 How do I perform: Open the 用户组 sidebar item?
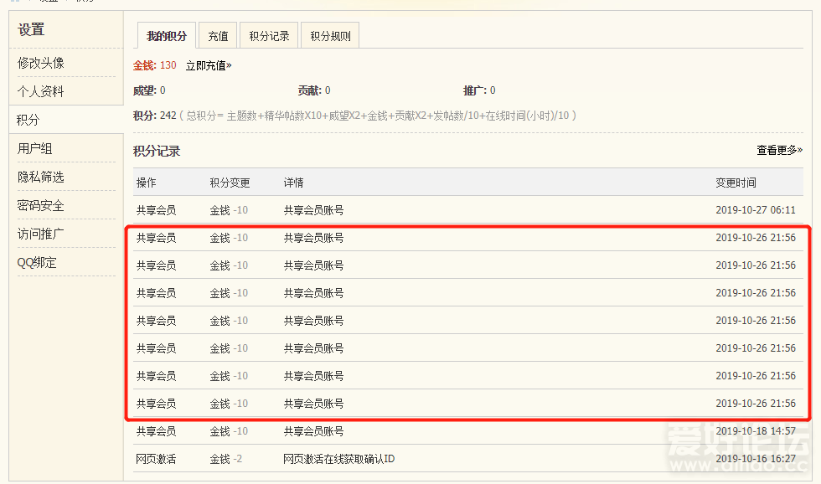(35, 148)
